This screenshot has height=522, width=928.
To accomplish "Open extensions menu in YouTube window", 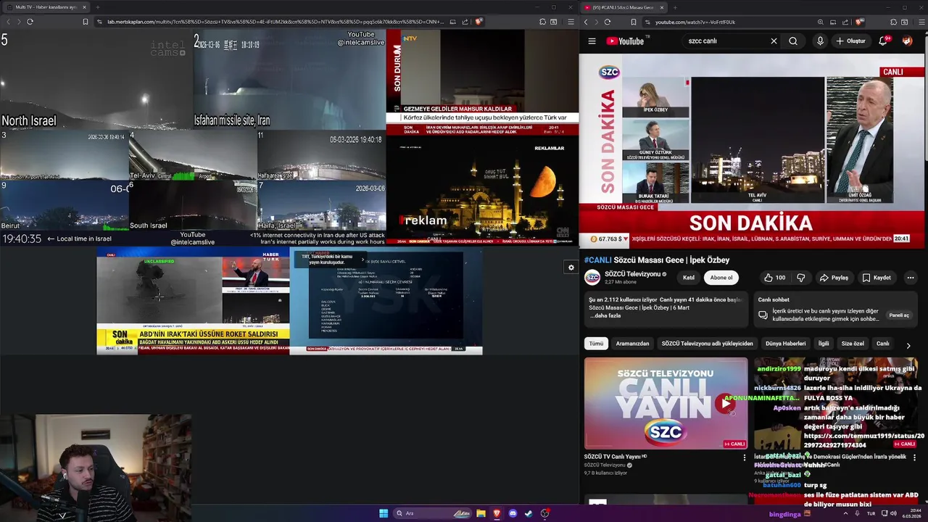I will (893, 22).
